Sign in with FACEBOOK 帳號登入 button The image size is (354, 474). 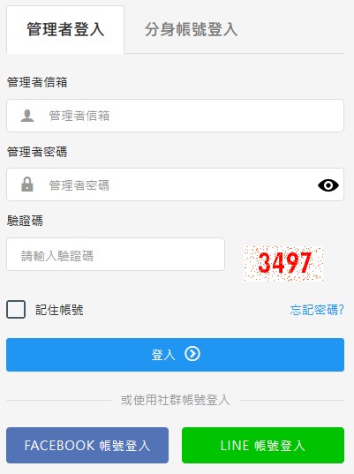pos(87,445)
